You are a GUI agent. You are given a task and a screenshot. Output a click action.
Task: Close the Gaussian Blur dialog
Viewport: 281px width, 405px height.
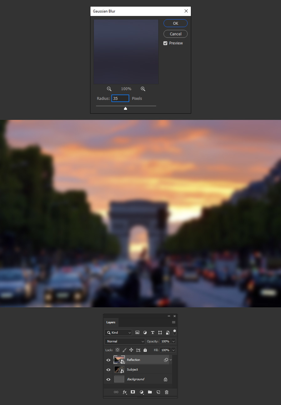pyautogui.click(x=186, y=11)
